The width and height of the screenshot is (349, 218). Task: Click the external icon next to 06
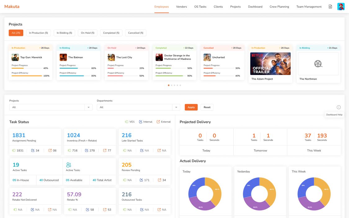click(x=50, y=150)
